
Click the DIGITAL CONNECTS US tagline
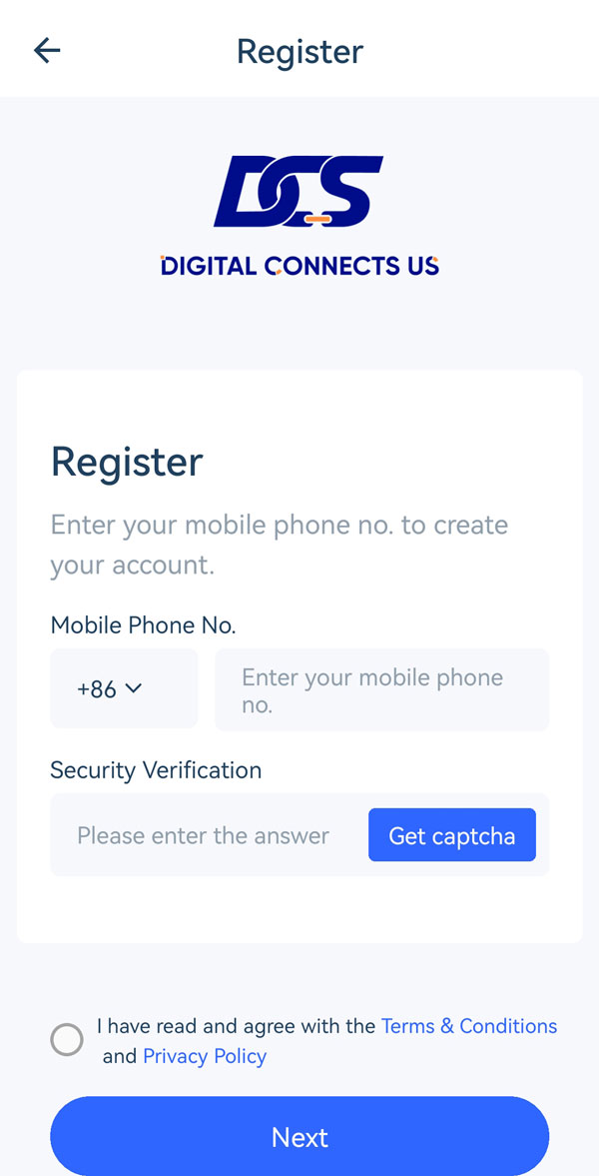(x=299, y=266)
